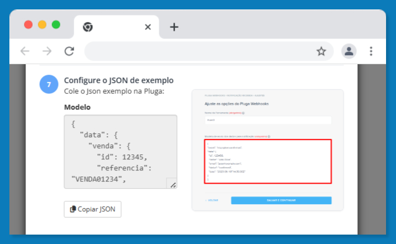Click the browser back arrow
Viewport: 396px width, 244px height.
25,51
